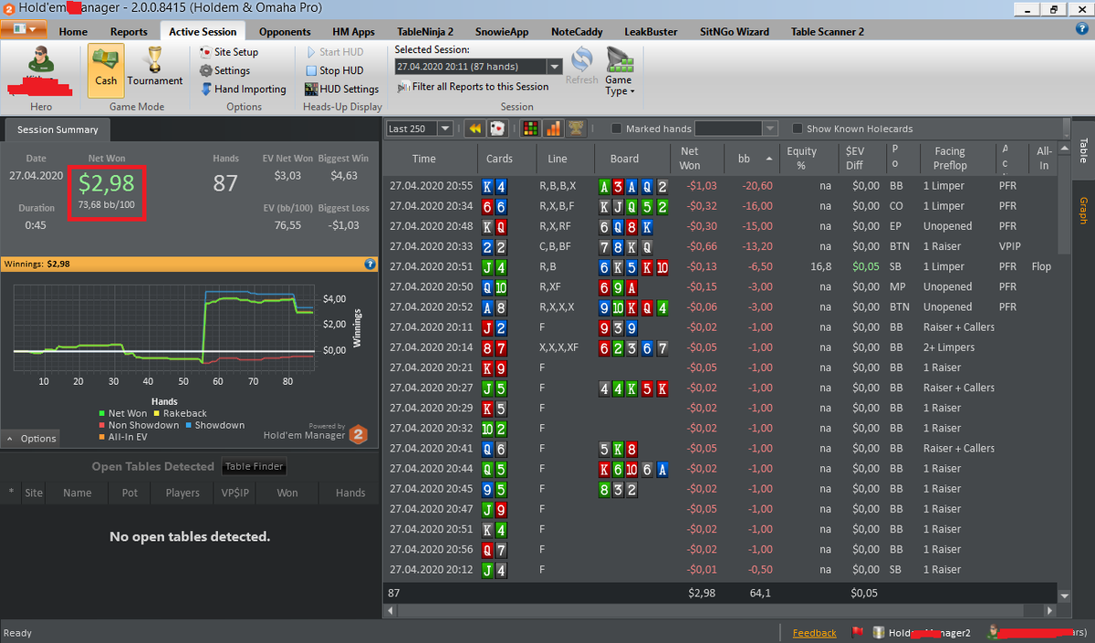Toggle the Showdown legend series

click(214, 425)
